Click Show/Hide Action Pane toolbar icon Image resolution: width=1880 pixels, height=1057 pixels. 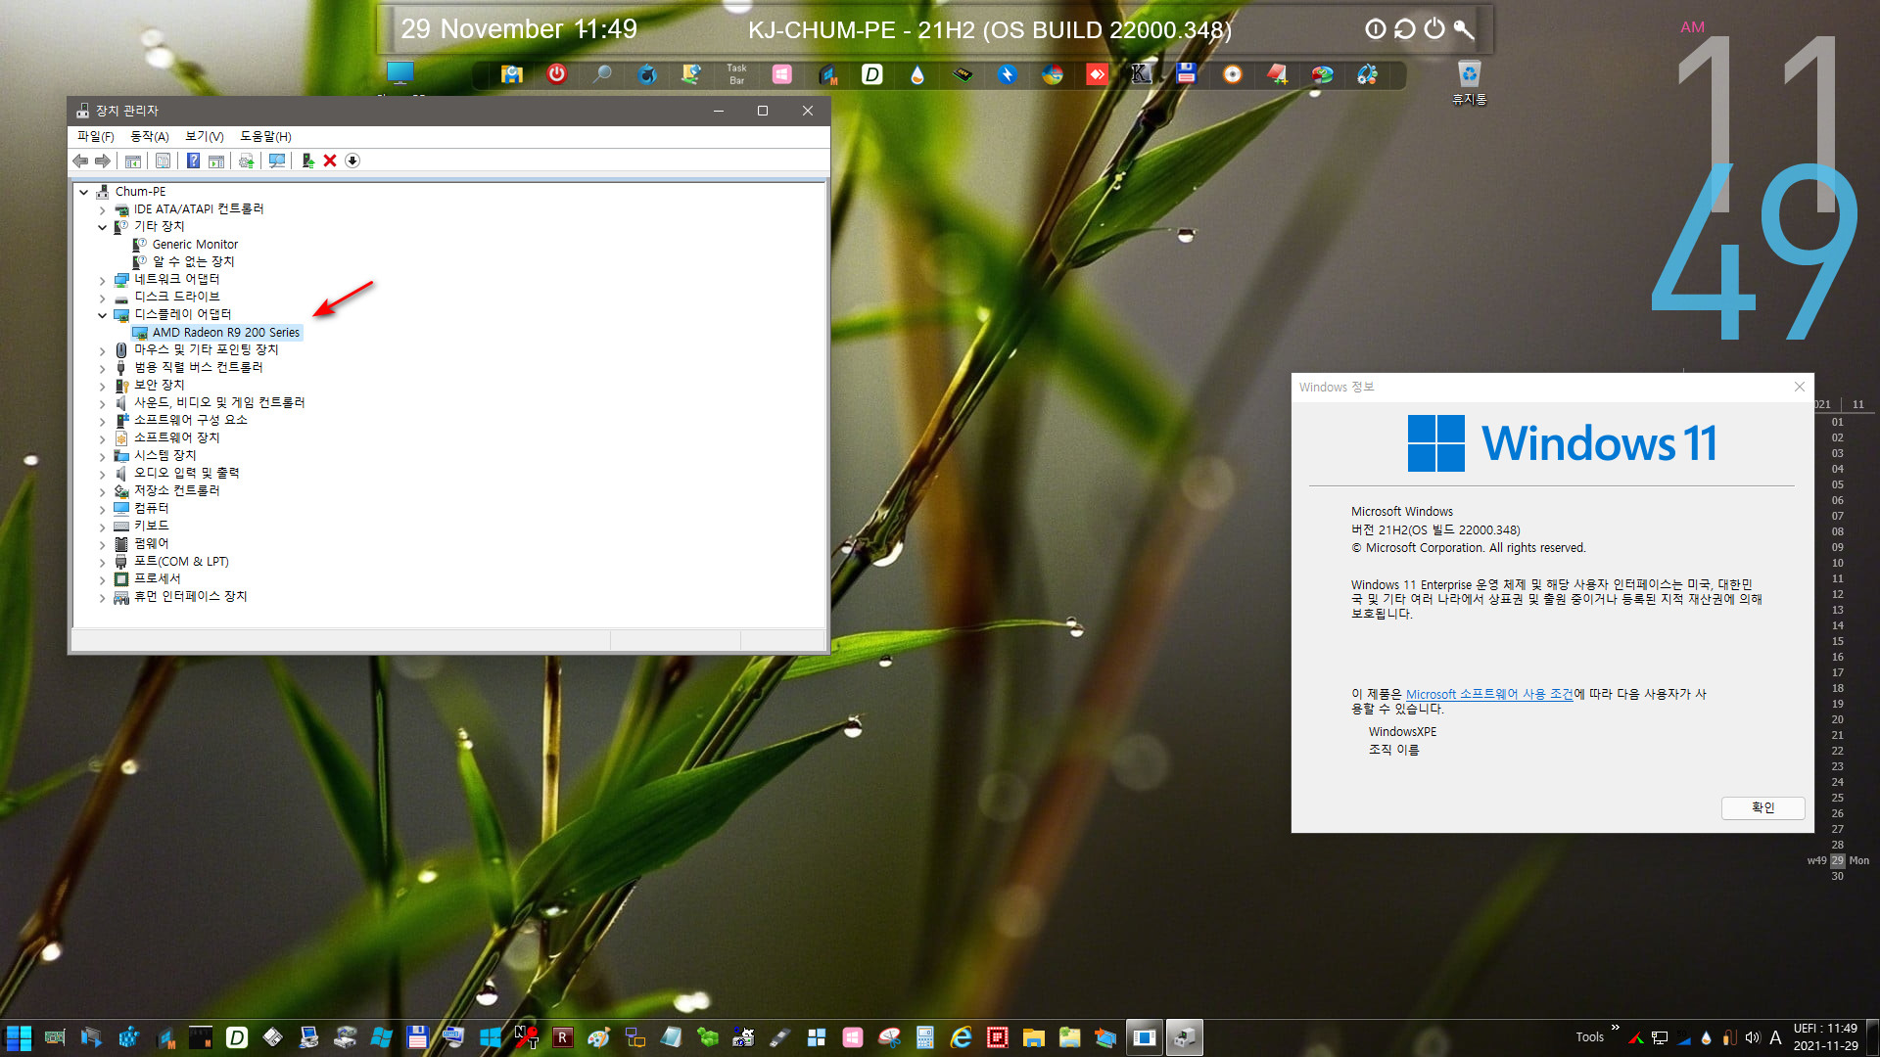click(x=216, y=161)
